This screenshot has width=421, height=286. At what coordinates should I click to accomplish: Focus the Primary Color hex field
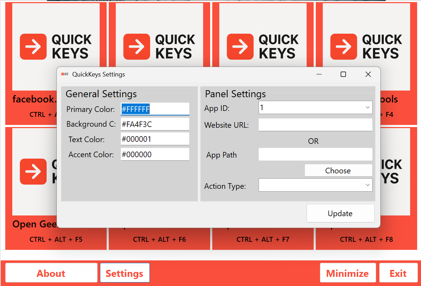155,109
